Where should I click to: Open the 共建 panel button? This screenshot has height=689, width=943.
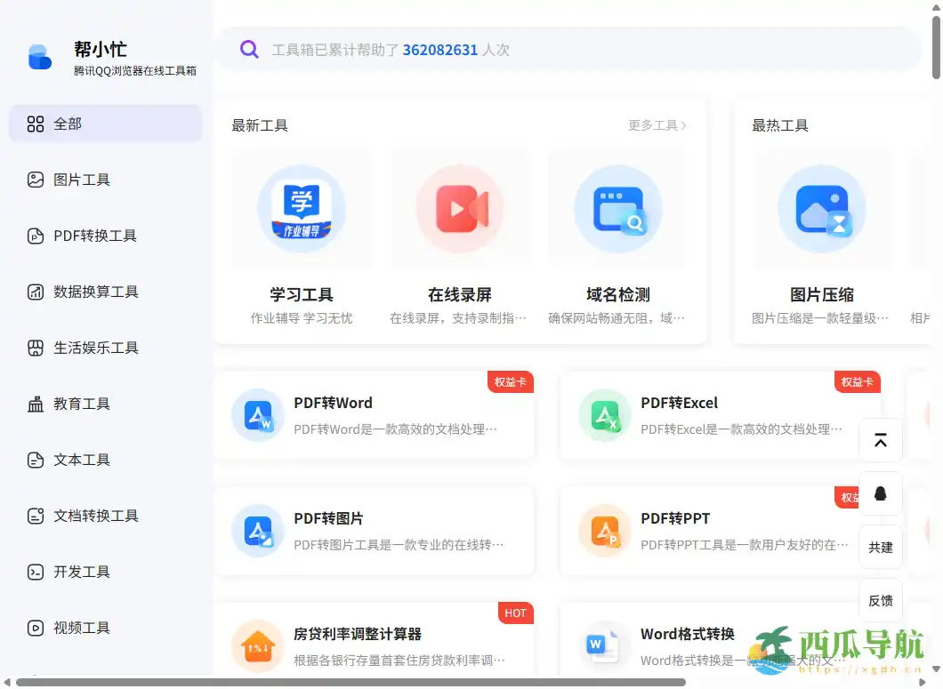880,548
